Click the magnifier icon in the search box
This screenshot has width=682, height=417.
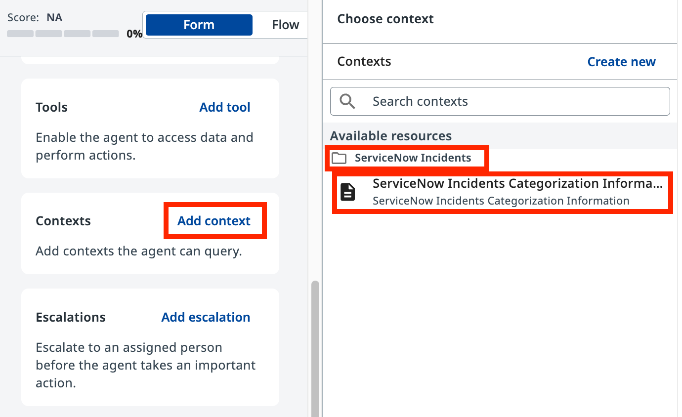347,101
